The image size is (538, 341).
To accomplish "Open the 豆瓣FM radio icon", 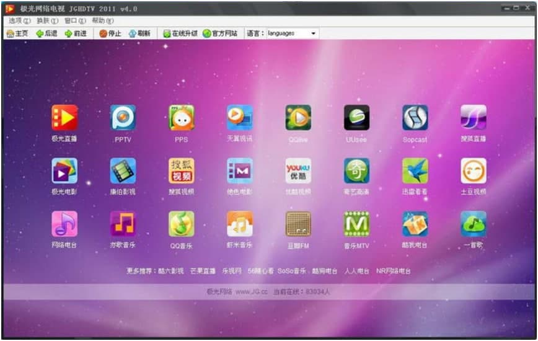I will pyautogui.click(x=298, y=224).
